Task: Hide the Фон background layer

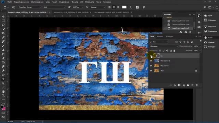Action: pos(151,71)
